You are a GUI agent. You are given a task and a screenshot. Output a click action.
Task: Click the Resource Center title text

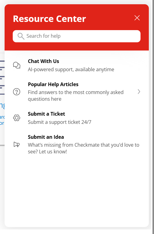(x=49, y=19)
